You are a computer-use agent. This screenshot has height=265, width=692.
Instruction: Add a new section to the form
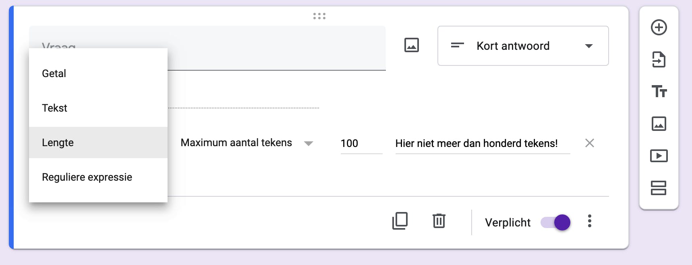click(x=659, y=188)
